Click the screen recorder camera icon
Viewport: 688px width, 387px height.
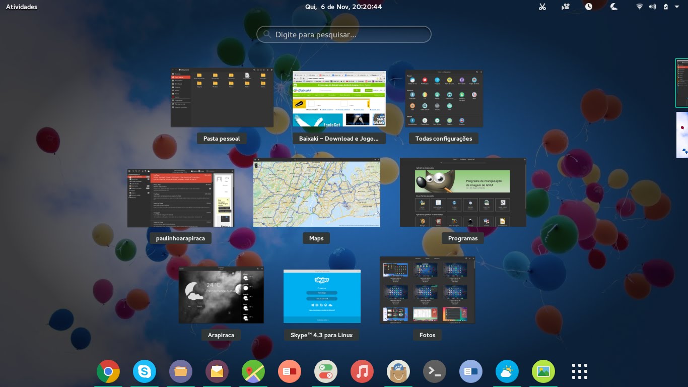[x=565, y=7]
